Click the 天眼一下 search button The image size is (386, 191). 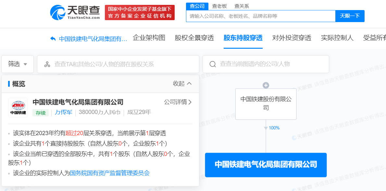click(x=350, y=16)
